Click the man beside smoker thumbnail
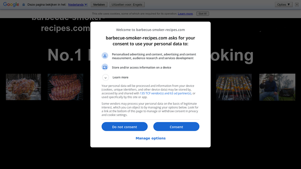301x169 pixels. pyautogui.click(x=277, y=87)
